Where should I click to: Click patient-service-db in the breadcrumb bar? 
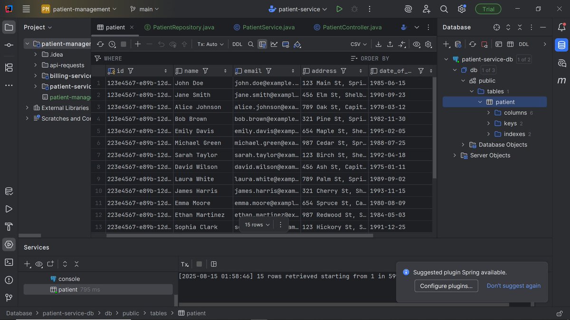coord(68,313)
